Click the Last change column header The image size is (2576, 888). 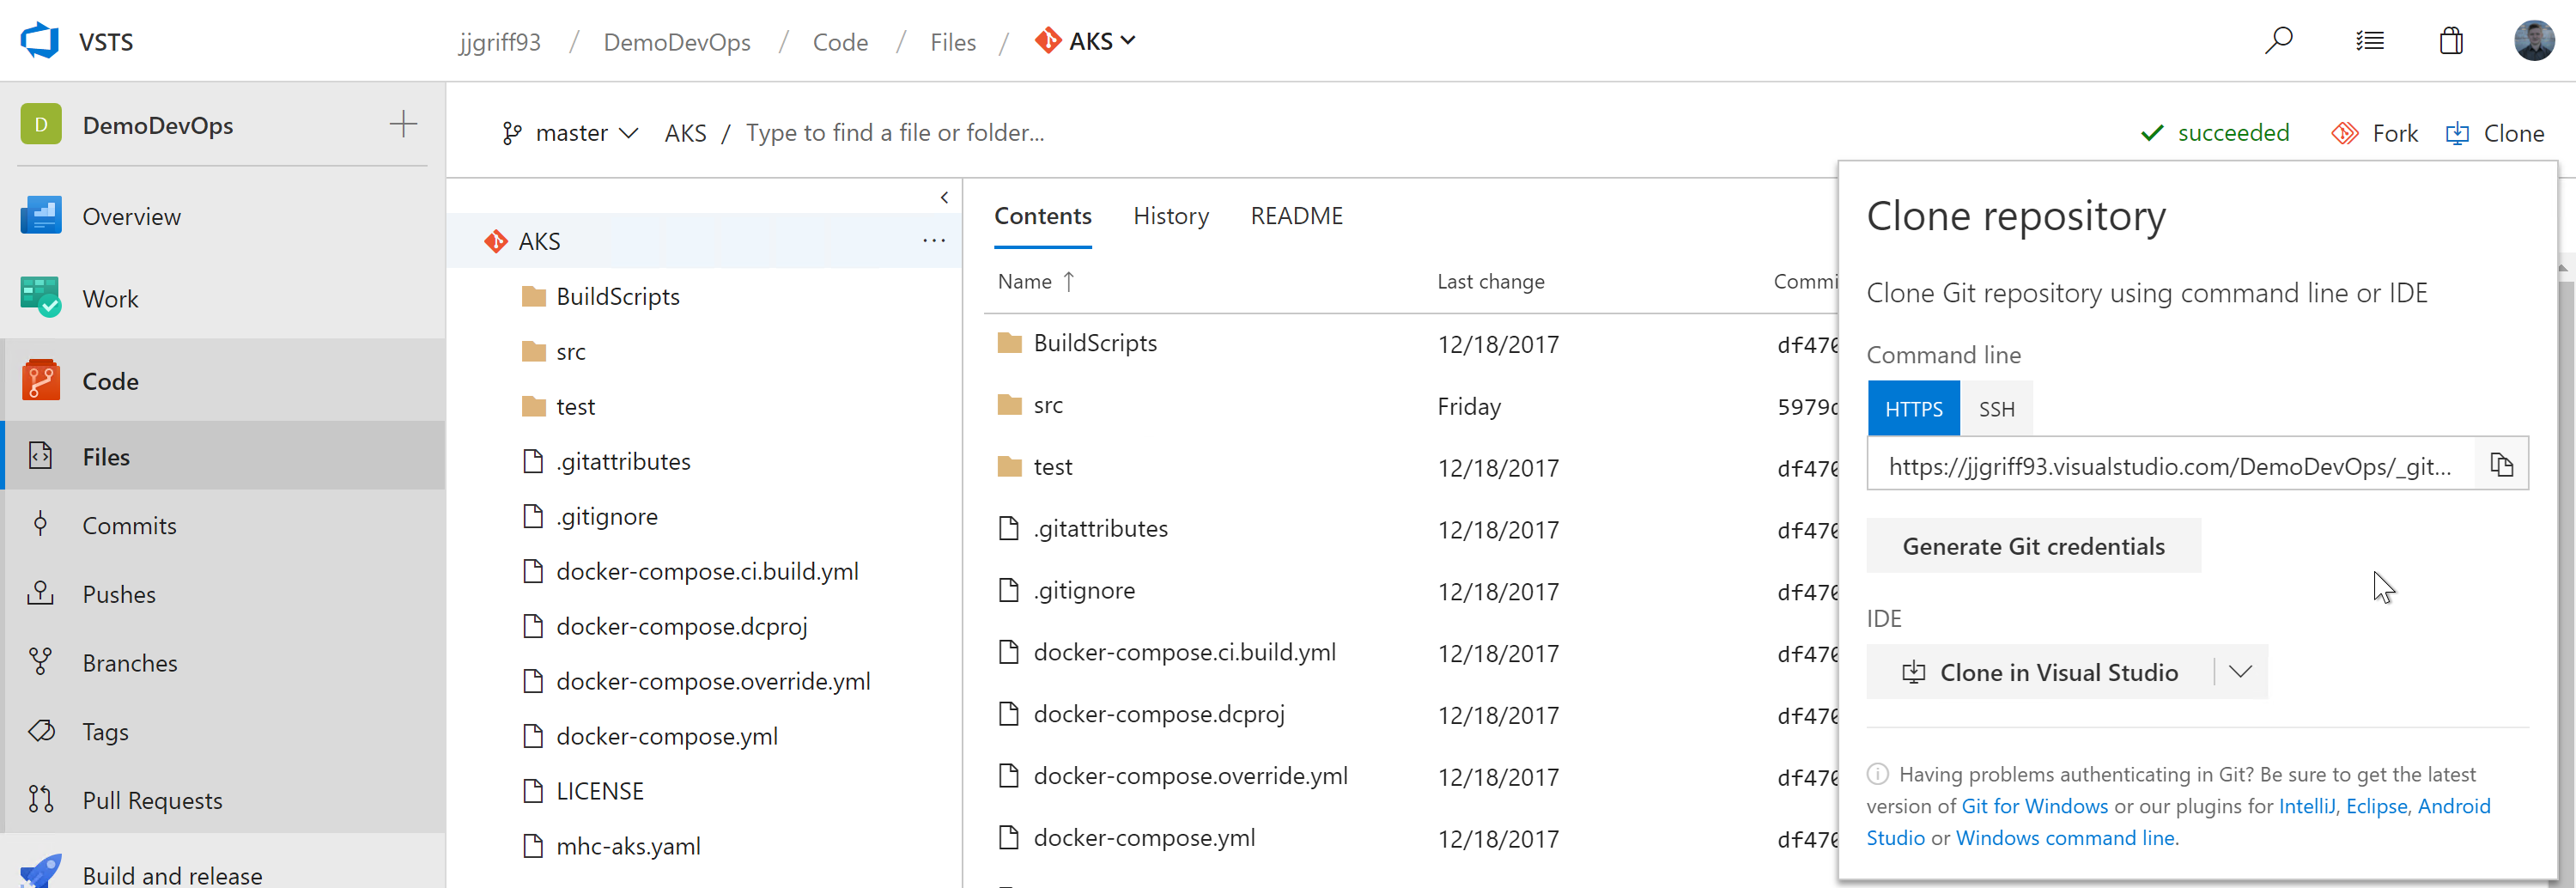[1490, 282]
